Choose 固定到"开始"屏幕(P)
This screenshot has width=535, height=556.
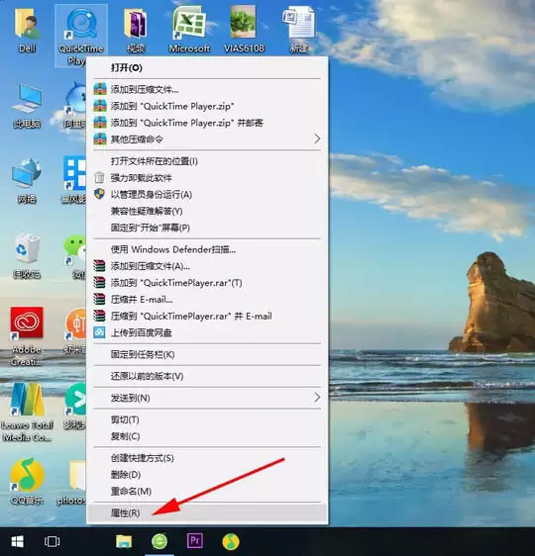[207, 228]
